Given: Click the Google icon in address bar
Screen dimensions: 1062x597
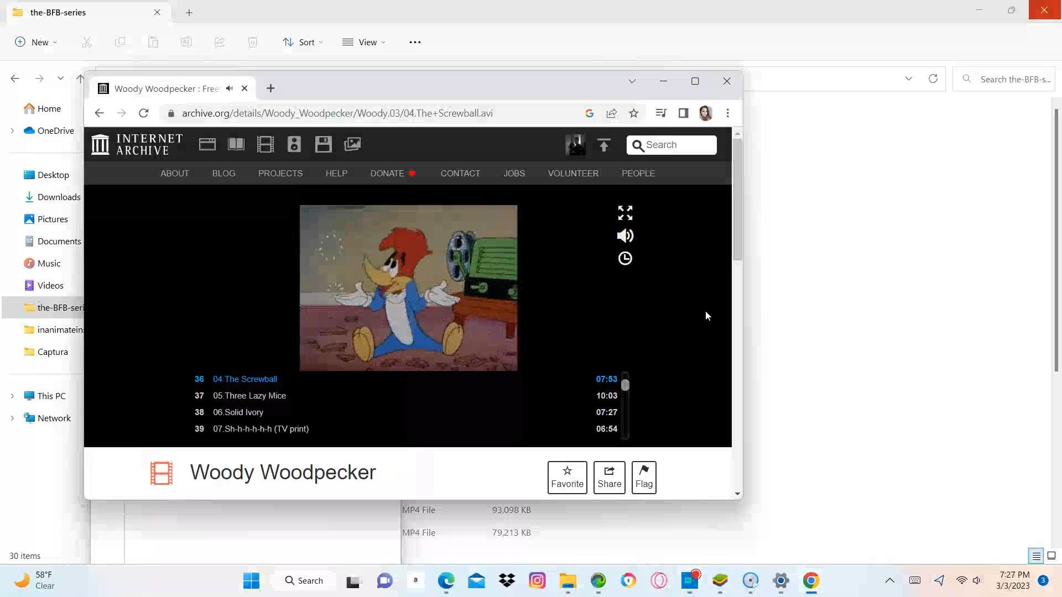Looking at the screenshot, I should [590, 113].
